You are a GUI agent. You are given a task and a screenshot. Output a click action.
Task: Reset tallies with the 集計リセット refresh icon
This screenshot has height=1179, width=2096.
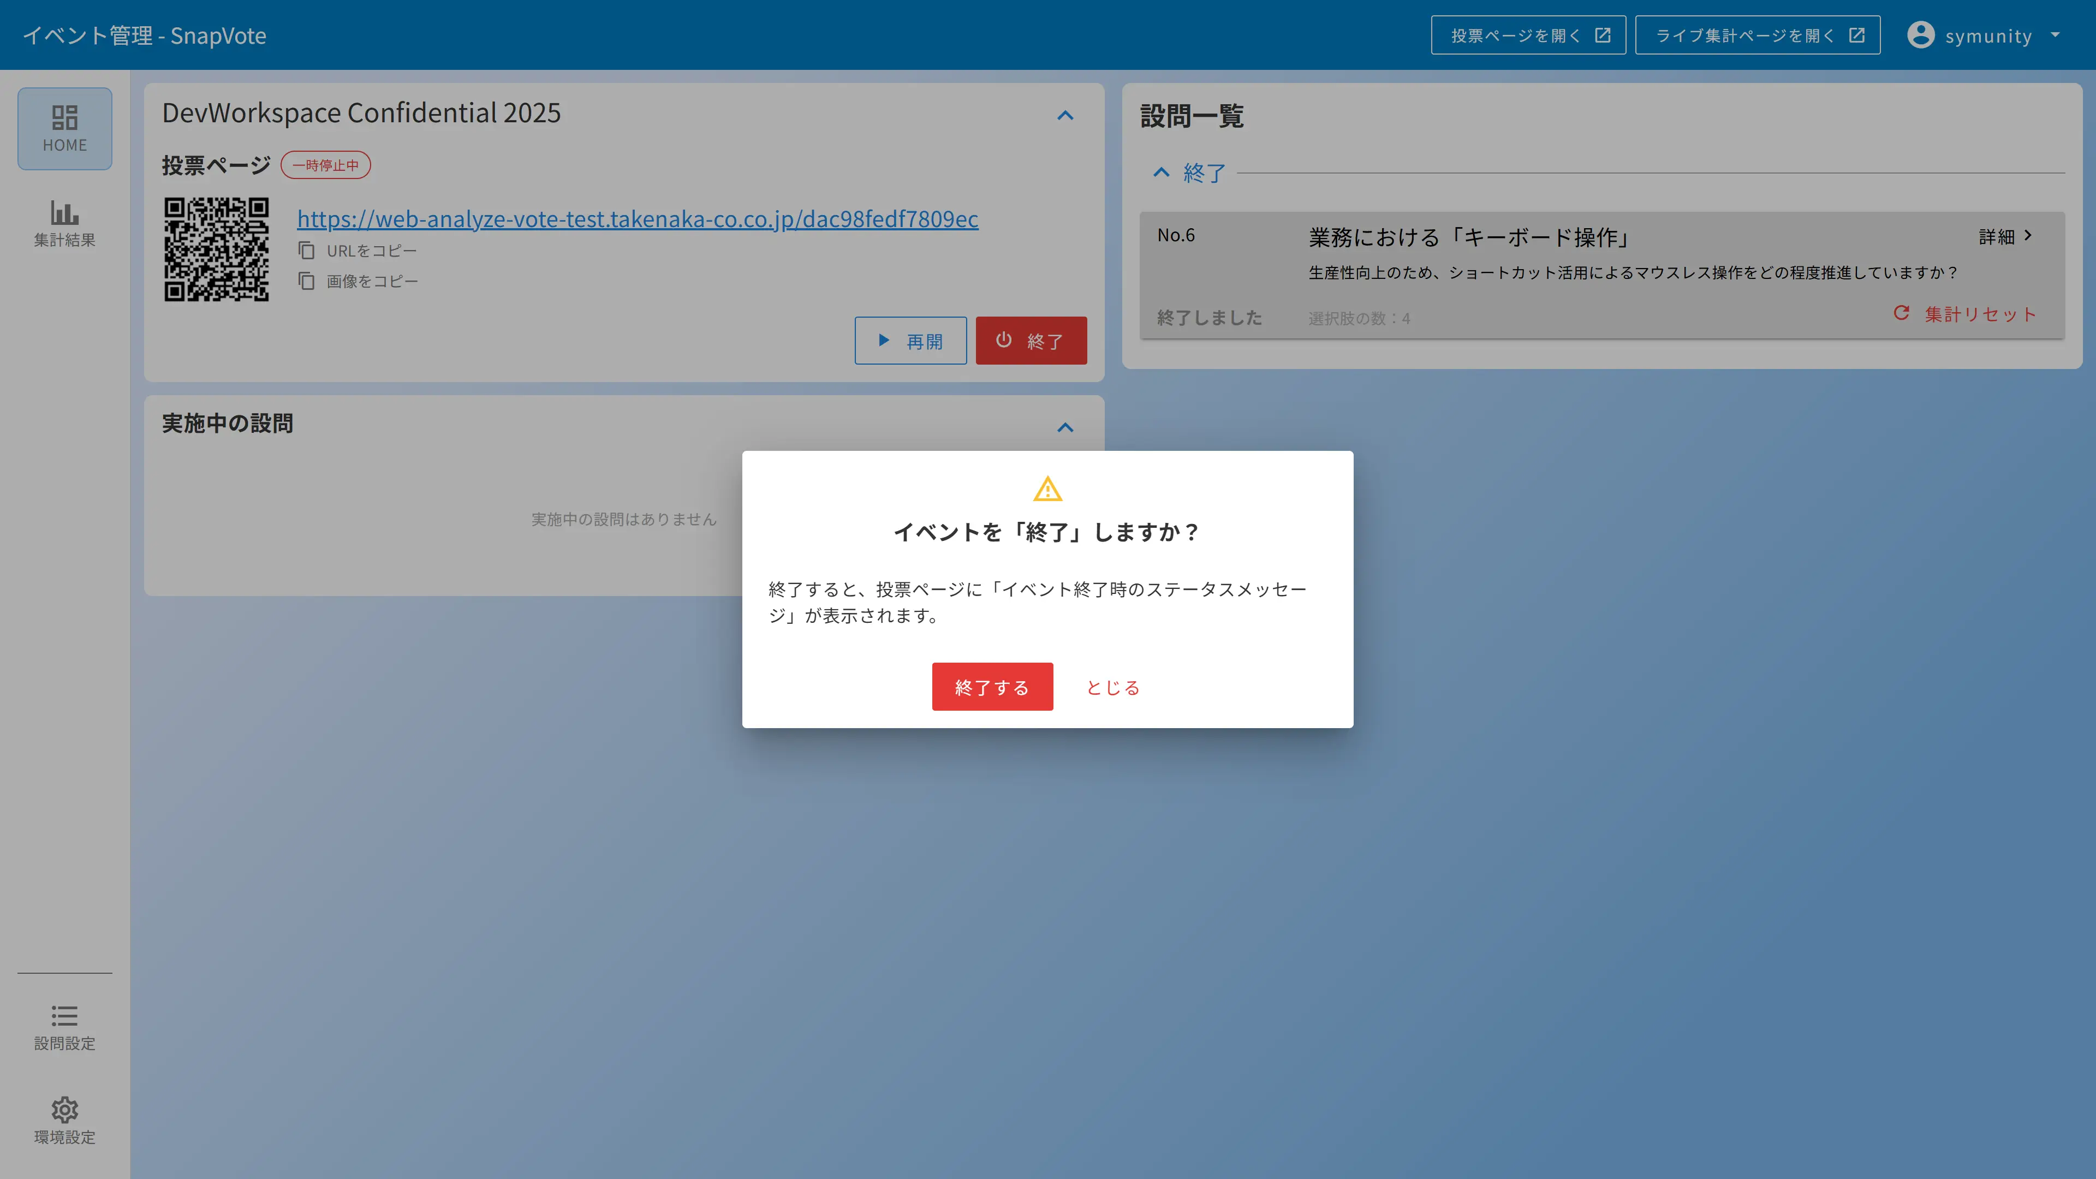[x=1902, y=313]
